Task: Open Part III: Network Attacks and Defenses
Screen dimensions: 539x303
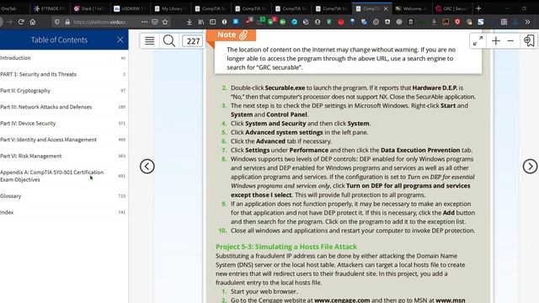Action: (64, 107)
